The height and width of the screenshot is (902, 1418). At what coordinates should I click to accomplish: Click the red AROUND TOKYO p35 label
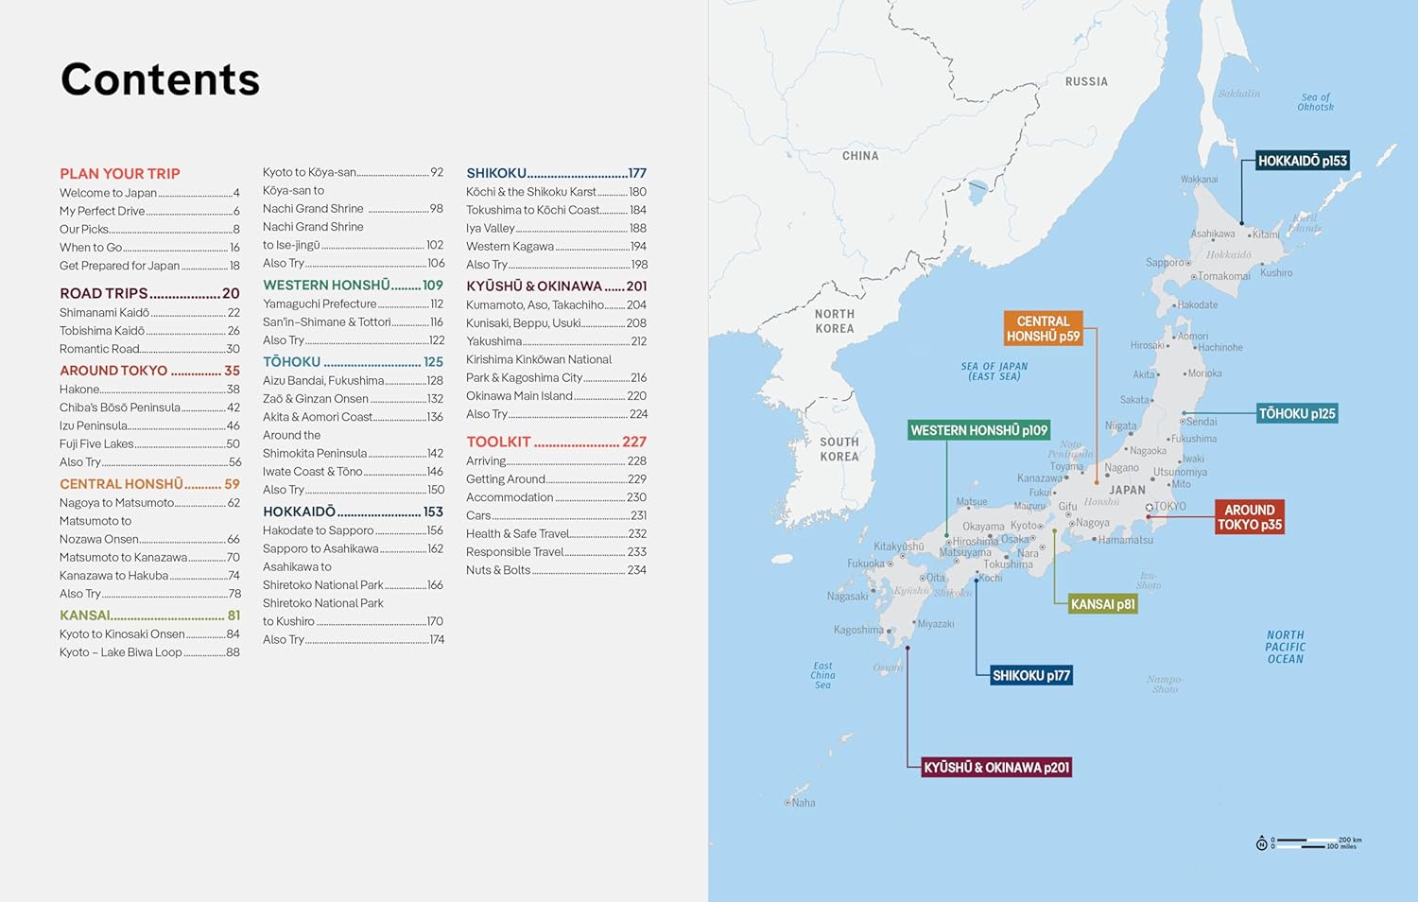coord(1249,517)
